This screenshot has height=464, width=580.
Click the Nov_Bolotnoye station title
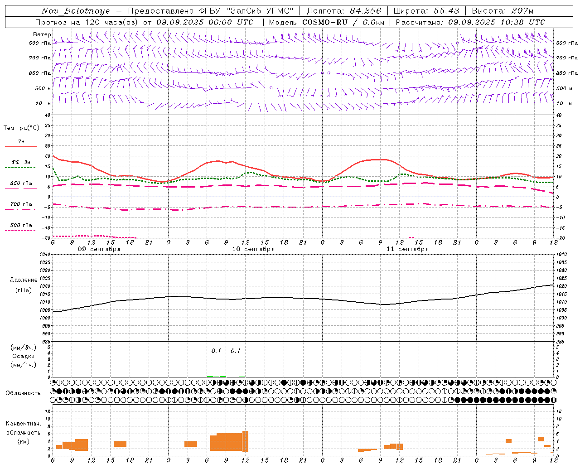(76, 11)
